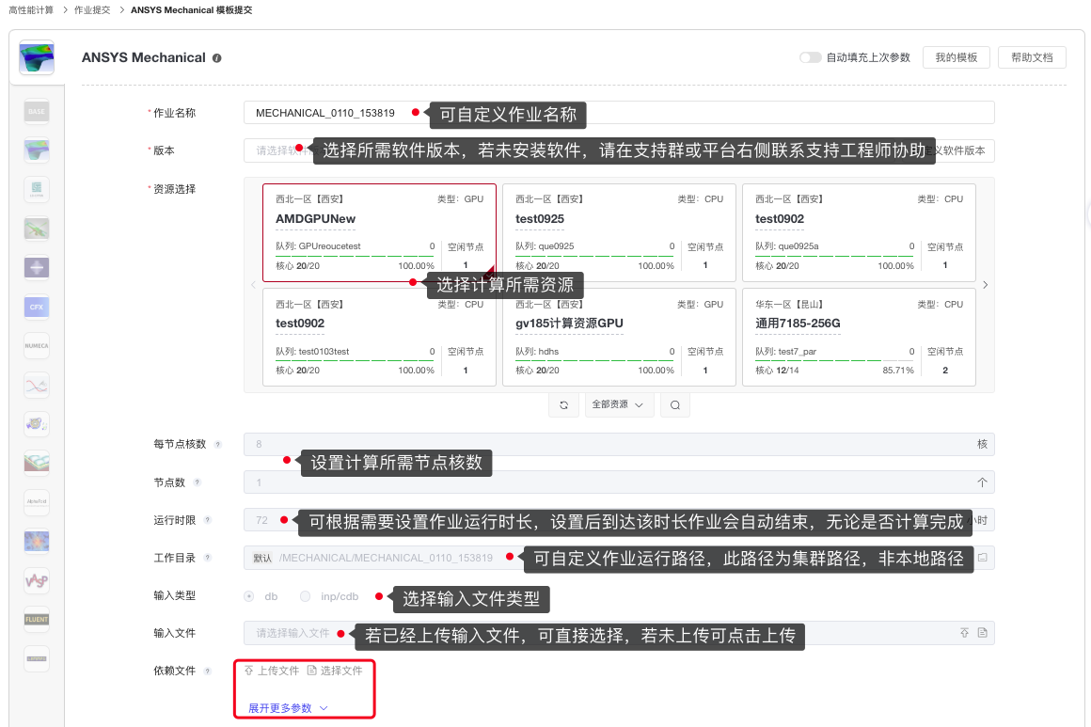This screenshot has height=727, width=1091.
Task: Open 我的模板 button
Action: (957, 57)
